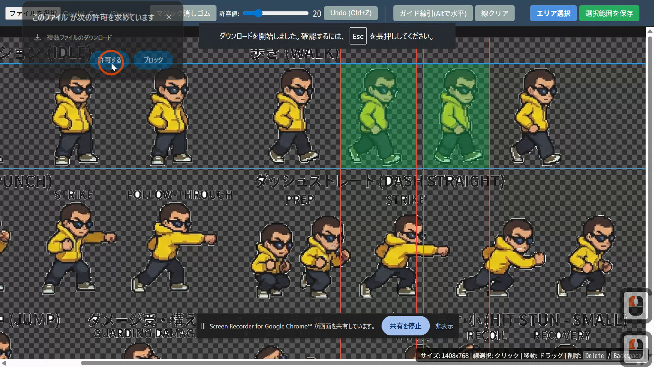Click Undo (Ctrl+Z) button
The width and height of the screenshot is (654, 367).
tap(351, 13)
